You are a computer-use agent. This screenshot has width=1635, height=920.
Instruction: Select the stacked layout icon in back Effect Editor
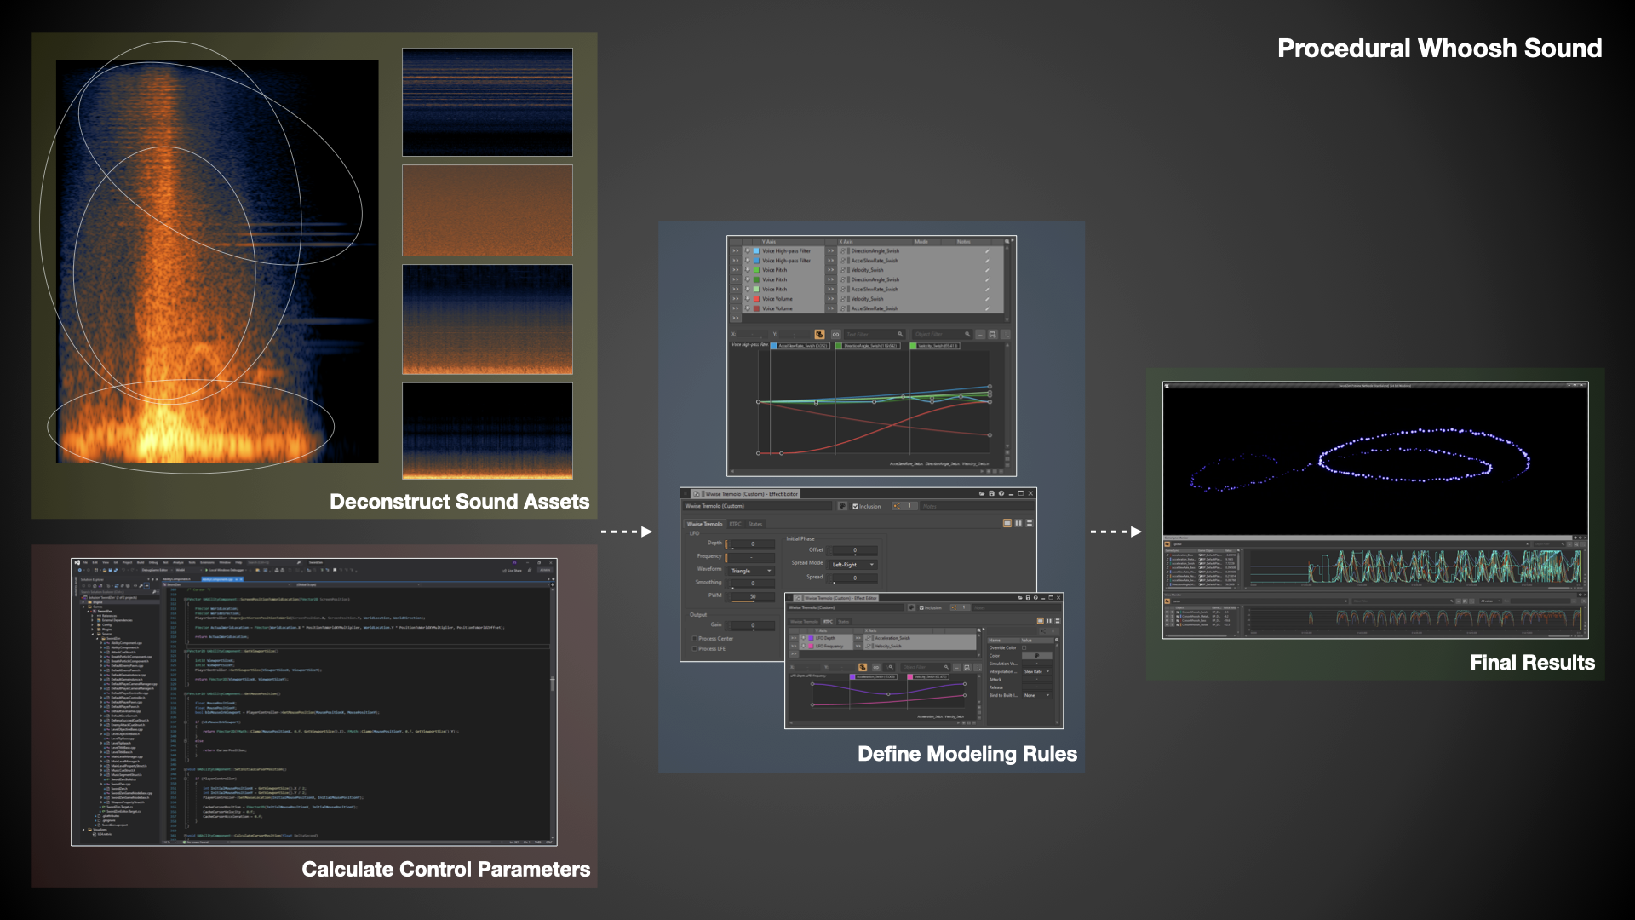[x=1030, y=523]
